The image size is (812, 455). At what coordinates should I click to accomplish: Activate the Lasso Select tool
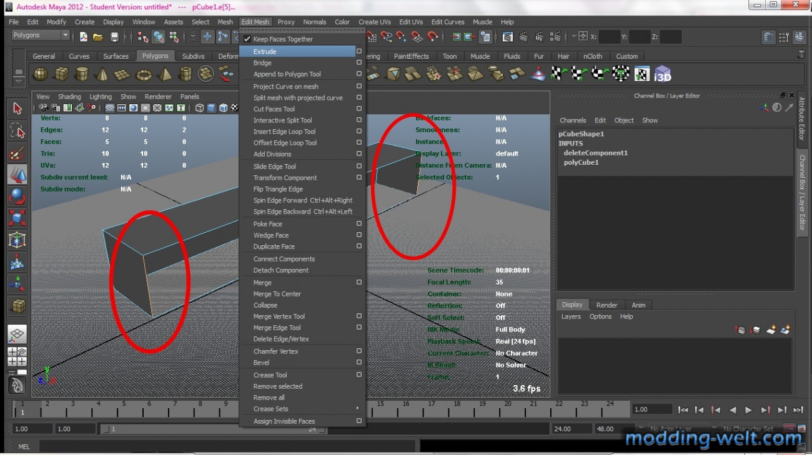[x=17, y=130]
